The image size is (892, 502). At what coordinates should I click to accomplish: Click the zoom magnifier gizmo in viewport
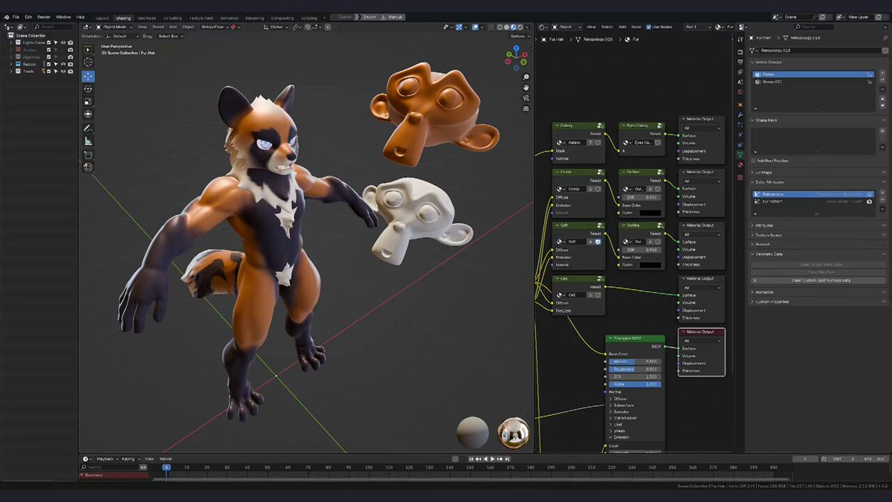click(526, 77)
